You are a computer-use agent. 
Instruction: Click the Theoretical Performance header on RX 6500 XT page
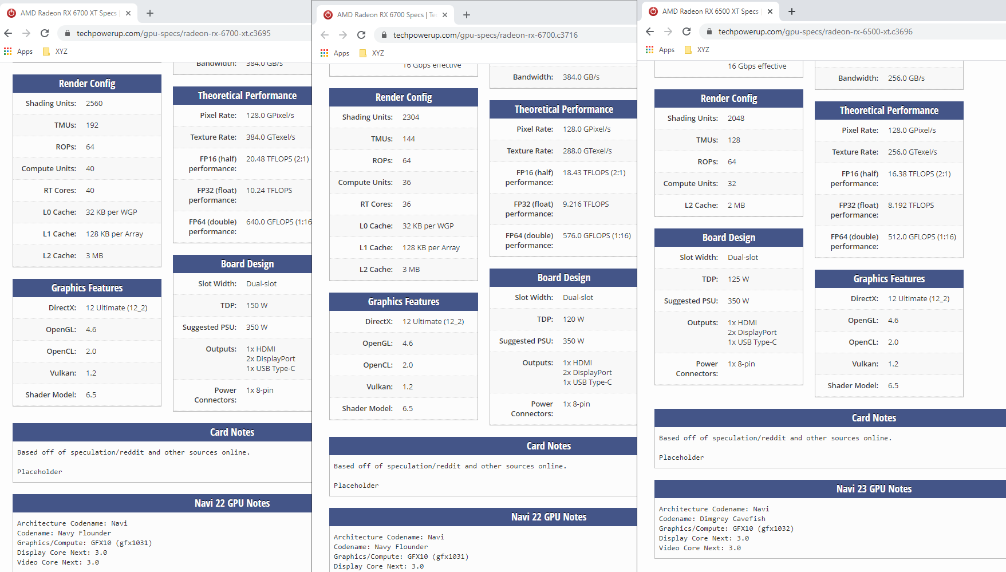[x=889, y=111]
